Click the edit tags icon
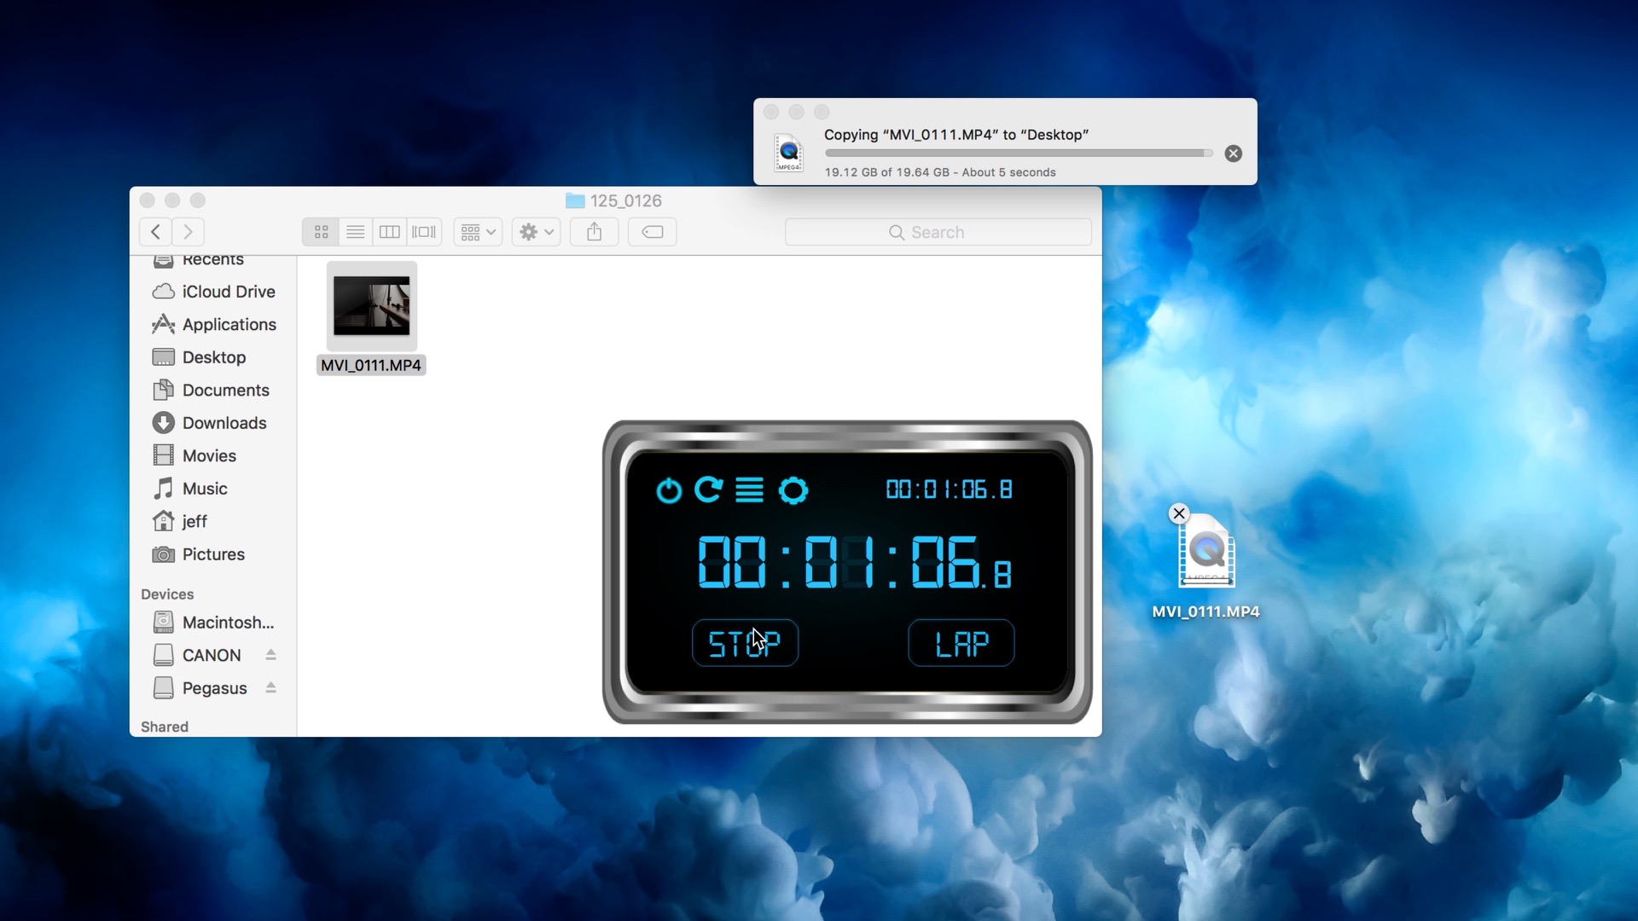This screenshot has width=1638, height=921. click(x=652, y=232)
